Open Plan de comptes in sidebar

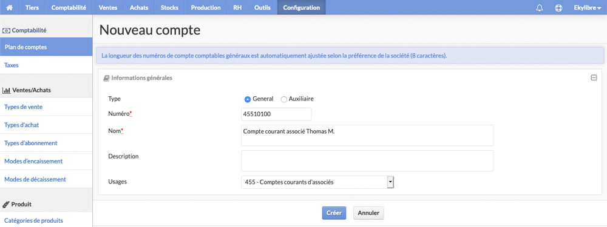pyautogui.click(x=46, y=47)
